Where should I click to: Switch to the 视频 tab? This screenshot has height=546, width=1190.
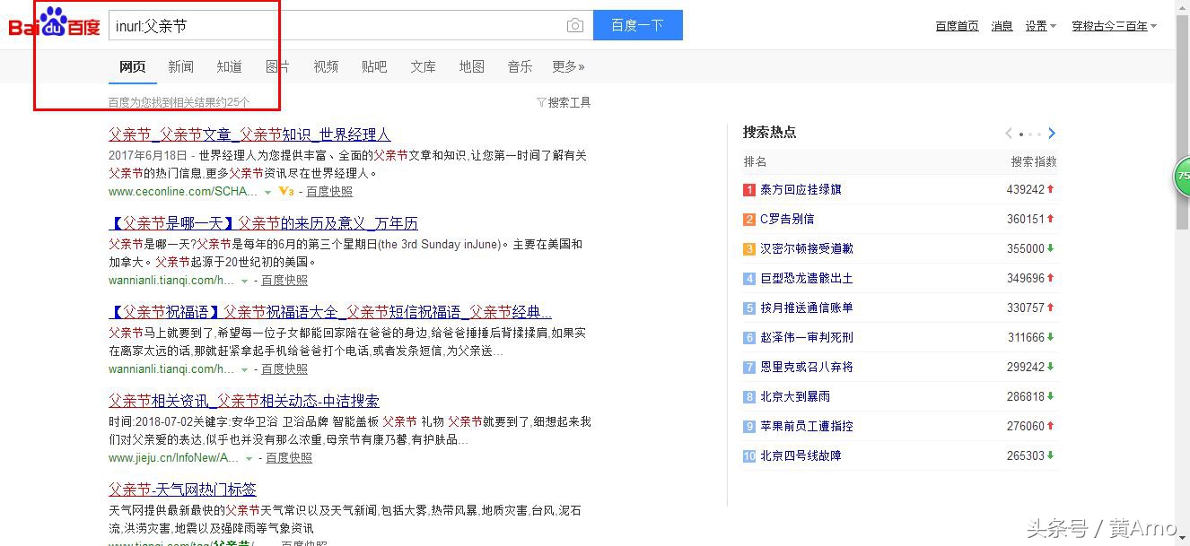click(326, 66)
